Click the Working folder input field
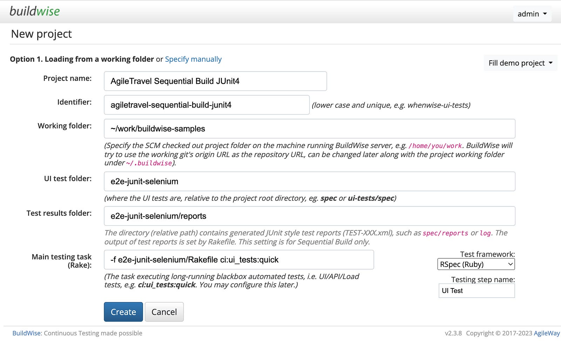The image size is (561, 341). click(309, 129)
